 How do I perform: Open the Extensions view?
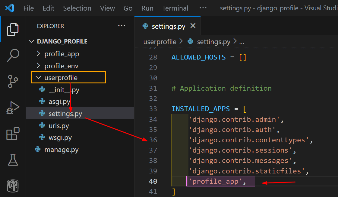tap(13, 134)
